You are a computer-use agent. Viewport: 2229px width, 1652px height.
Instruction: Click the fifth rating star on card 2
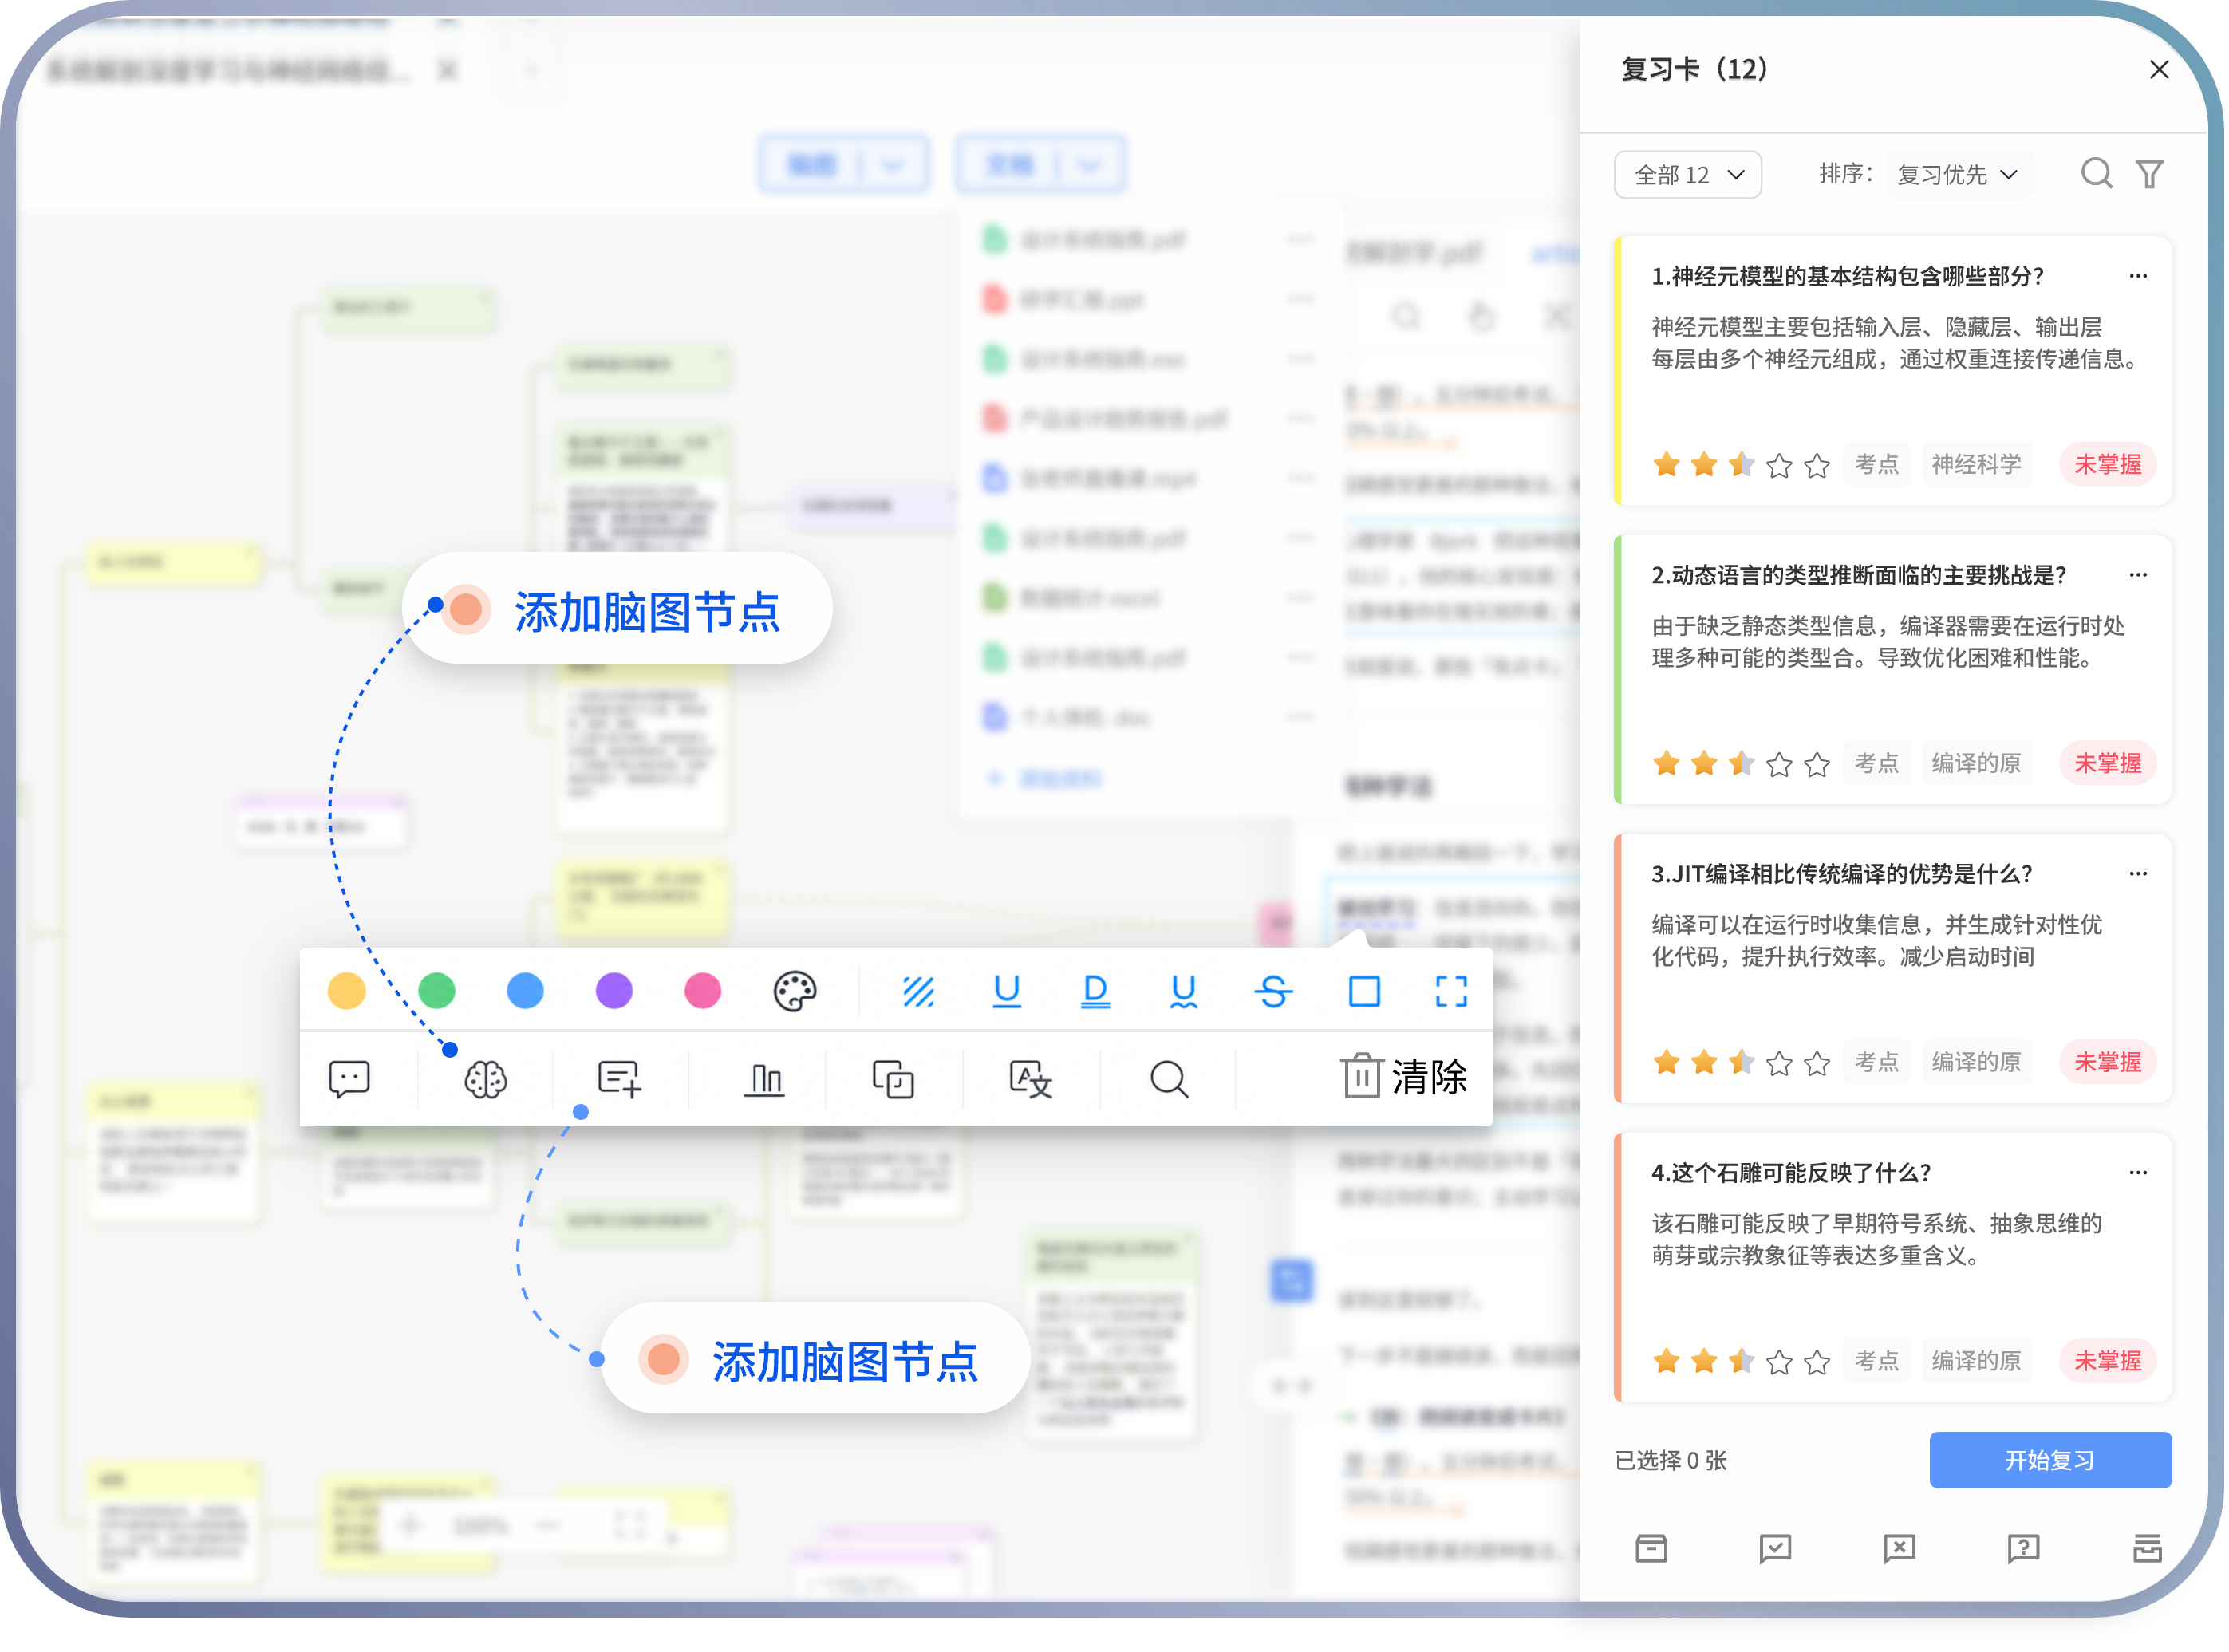(x=1817, y=765)
